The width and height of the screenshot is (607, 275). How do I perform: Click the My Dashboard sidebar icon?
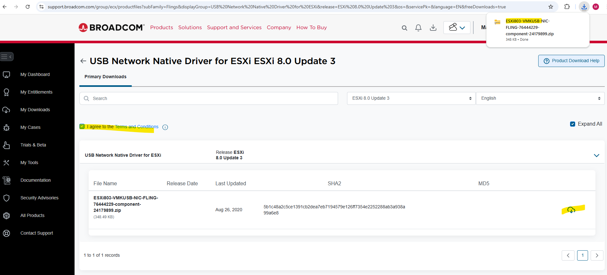(x=6, y=75)
